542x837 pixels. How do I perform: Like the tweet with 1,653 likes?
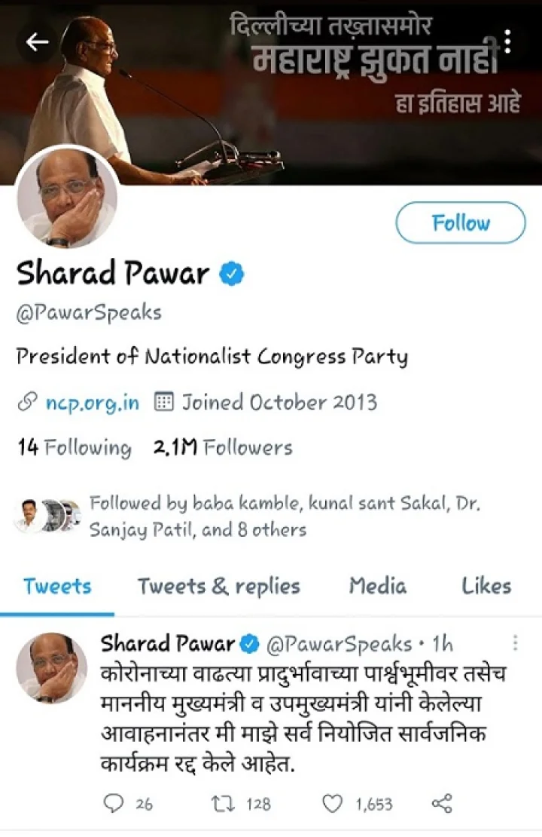(333, 803)
